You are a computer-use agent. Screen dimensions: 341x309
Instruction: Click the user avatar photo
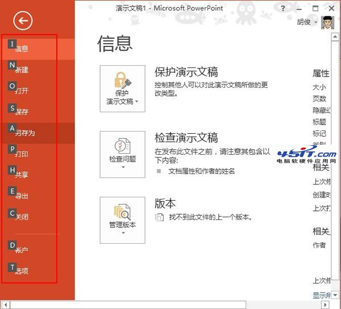point(328,22)
